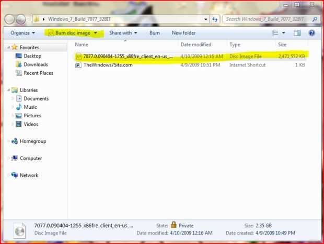Screen dimensions: 324x244
Task: Click the refresh button beside address bar
Action: [215, 19]
